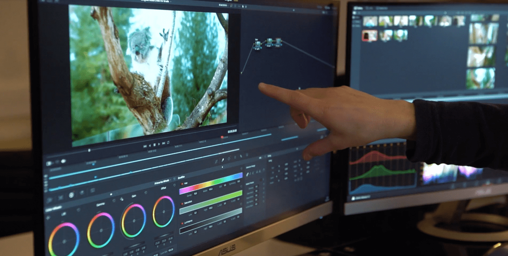Click the Gain color wheel
Image resolution: width=508 pixels, height=256 pixels.
[134, 221]
